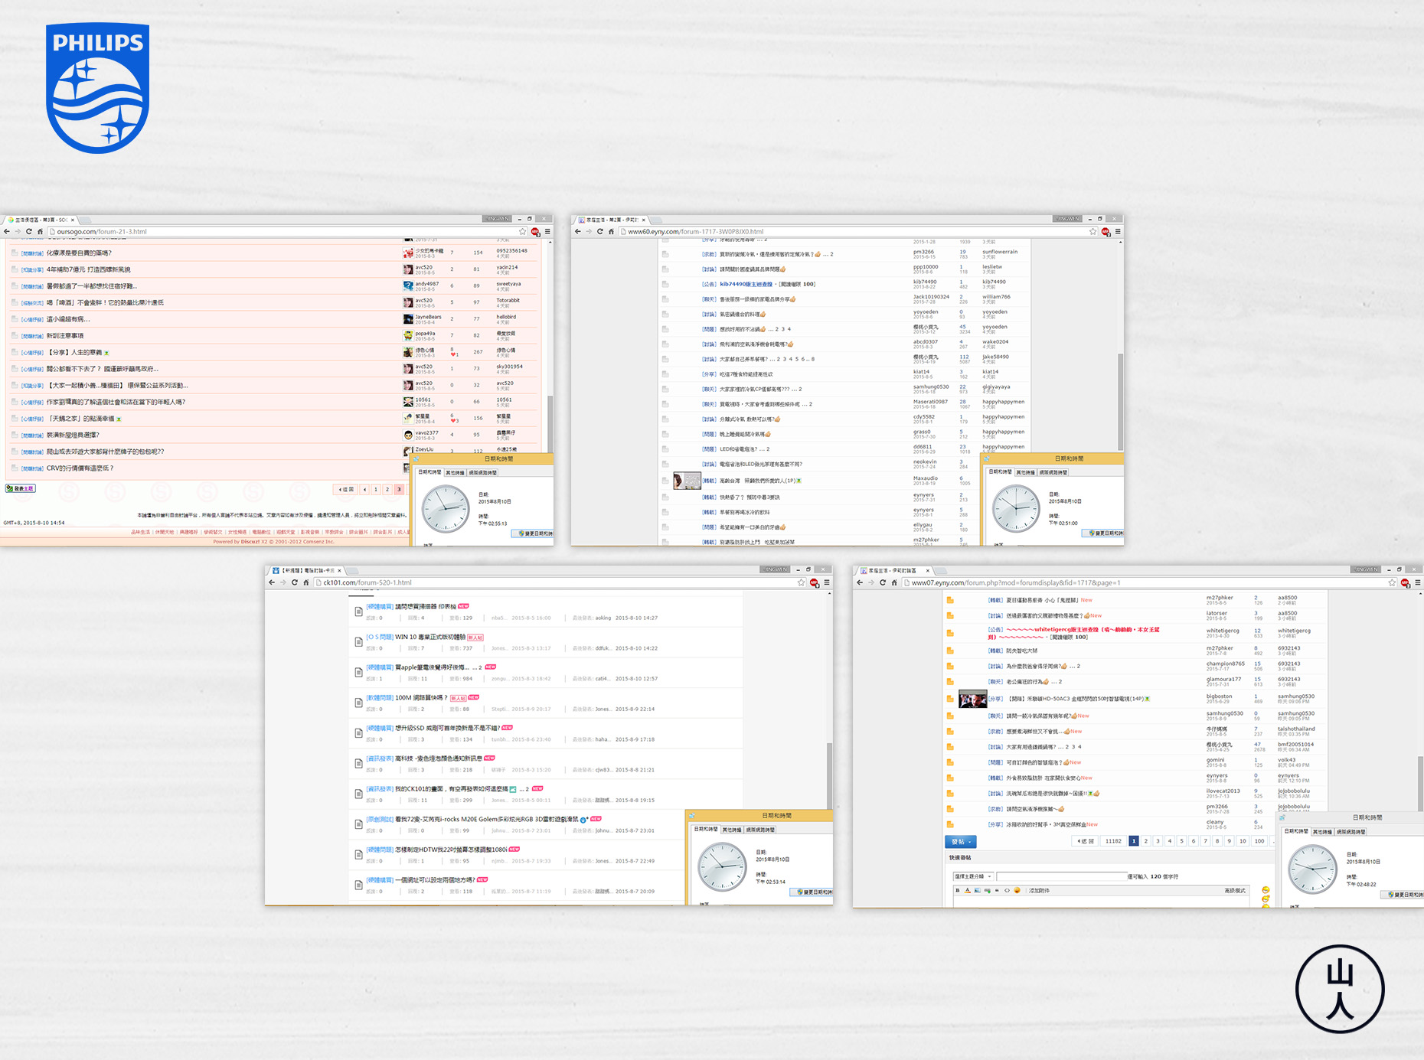Viewport: 1424px width, 1060px height.
Task: Go back in the www60.eyny.com window
Action: coord(578,231)
